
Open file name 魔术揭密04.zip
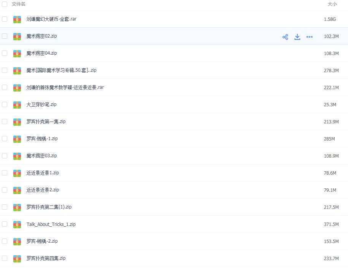click(42, 53)
